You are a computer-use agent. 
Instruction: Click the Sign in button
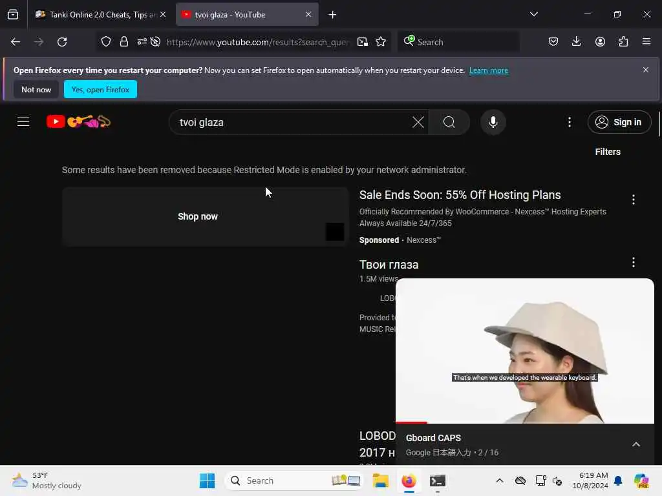[619, 122]
